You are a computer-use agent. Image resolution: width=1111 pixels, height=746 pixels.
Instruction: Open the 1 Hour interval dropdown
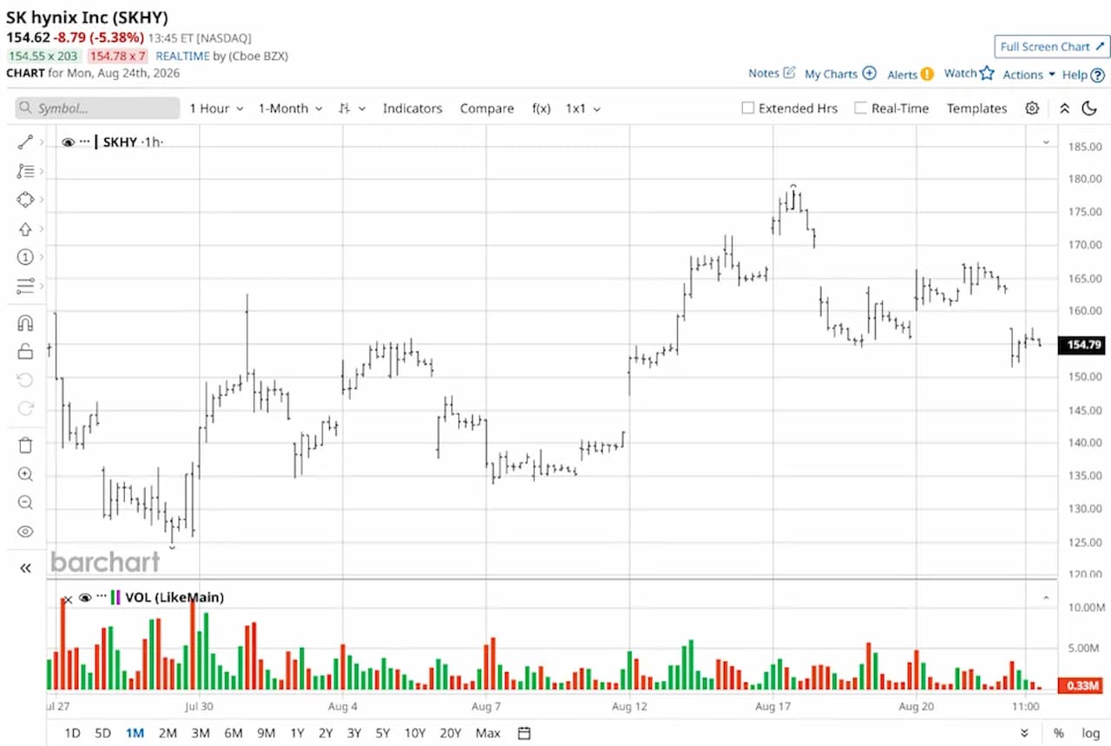click(215, 109)
